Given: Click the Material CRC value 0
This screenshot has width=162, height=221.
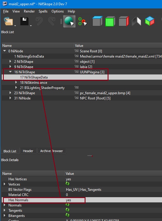Looking at the screenshot, I should (x=67, y=195).
